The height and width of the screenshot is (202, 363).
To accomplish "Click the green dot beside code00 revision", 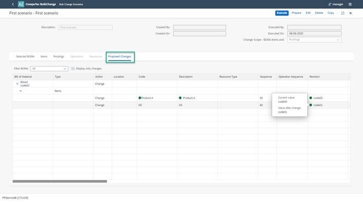I will click(311, 98).
